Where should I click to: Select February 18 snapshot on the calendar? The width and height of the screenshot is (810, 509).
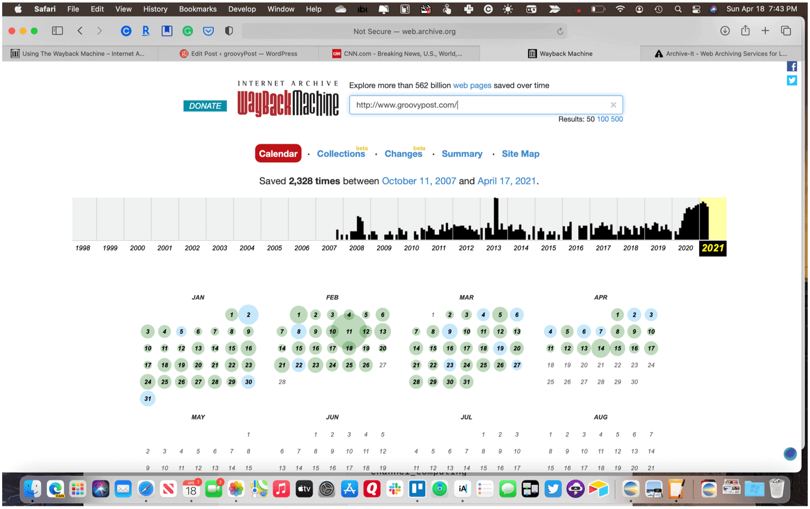[x=349, y=348]
